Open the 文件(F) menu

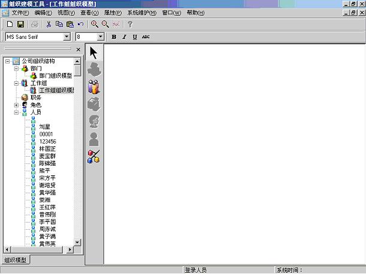[x=20, y=13]
